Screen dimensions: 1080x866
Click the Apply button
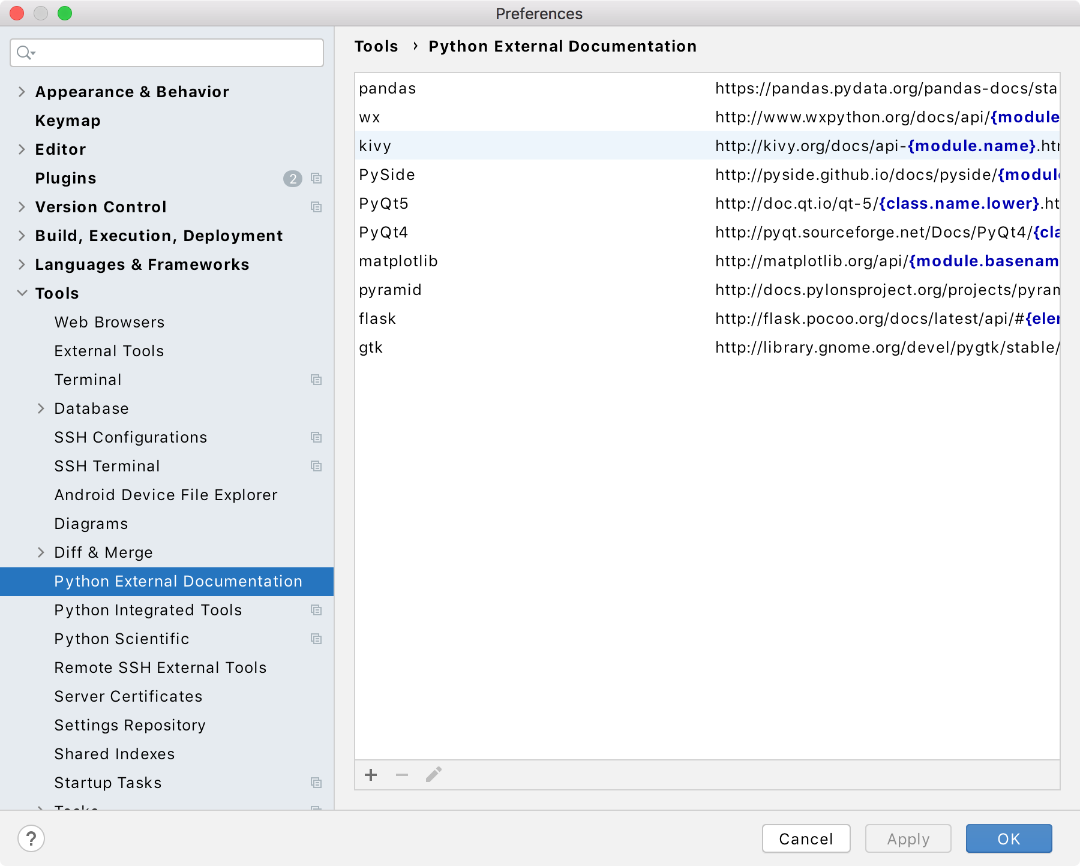point(908,838)
